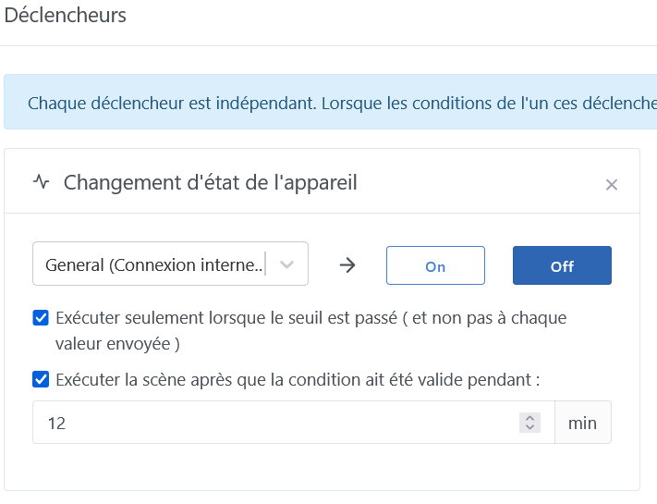Choose the On state button
This screenshot has height=504, width=657.
point(435,266)
